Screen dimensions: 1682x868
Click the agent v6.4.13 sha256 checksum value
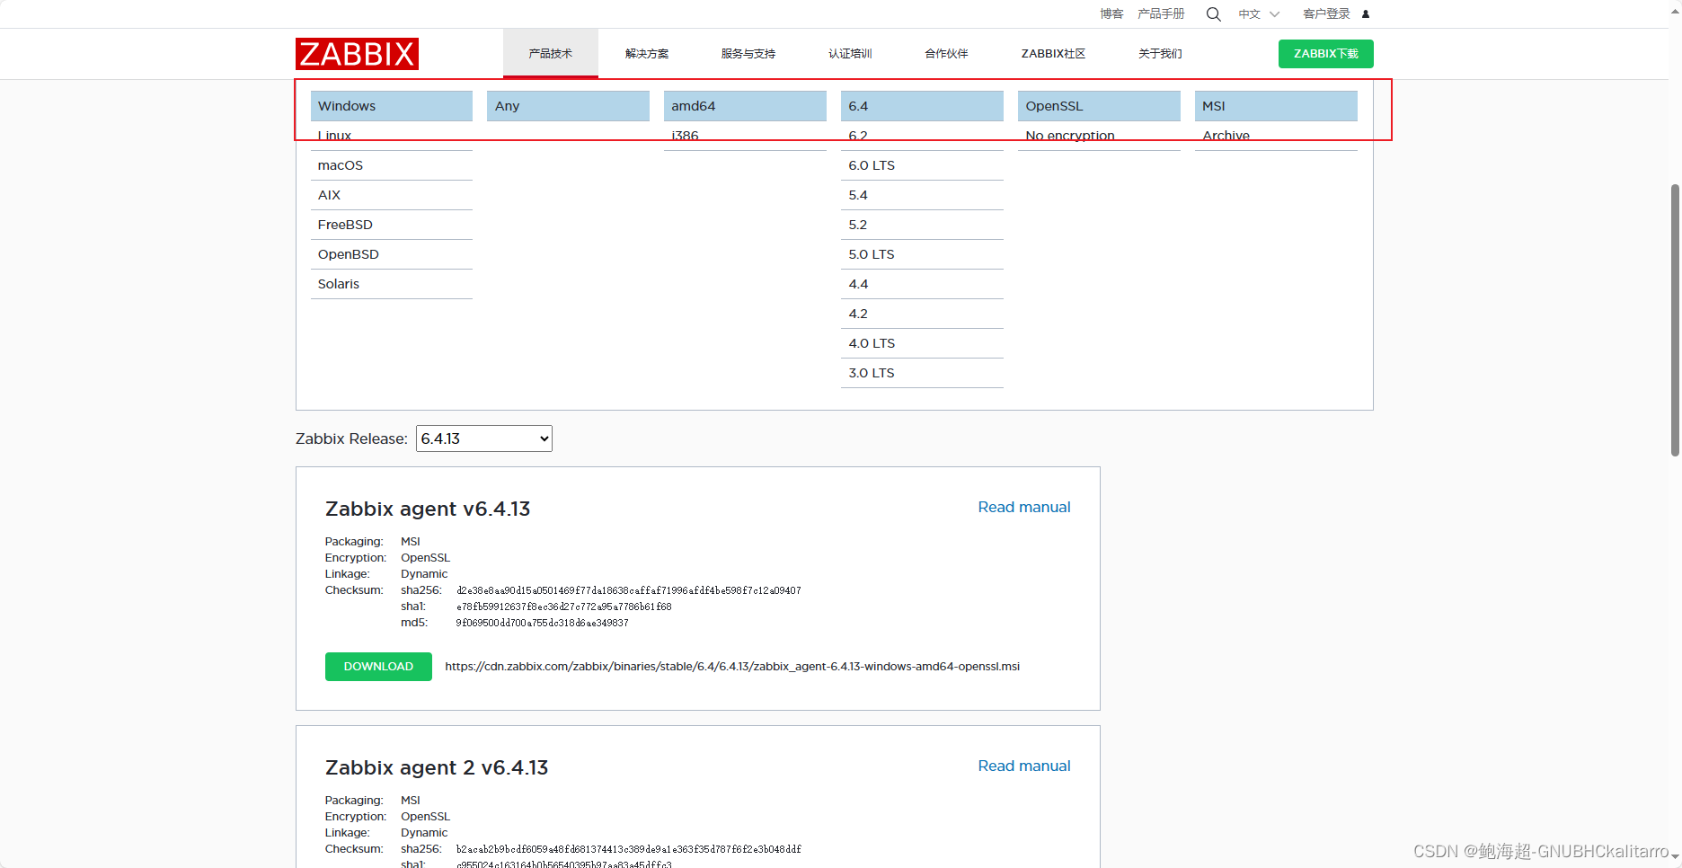[629, 590]
